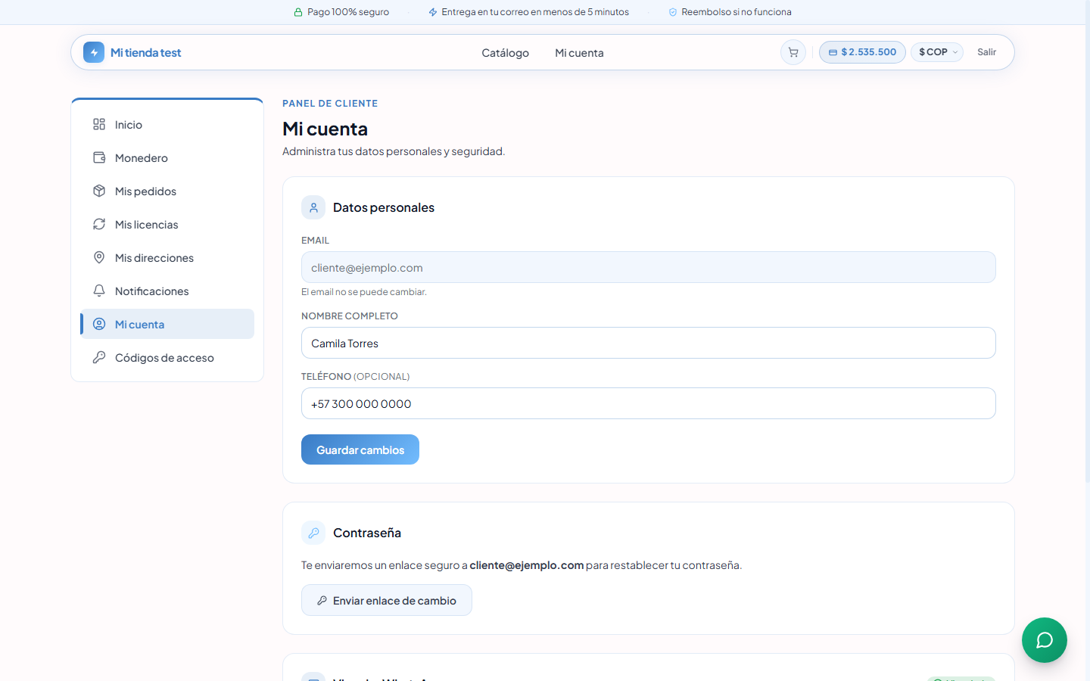
Task: Click the Inicio grid icon in sidebar
Action: pyautogui.click(x=99, y=124)
